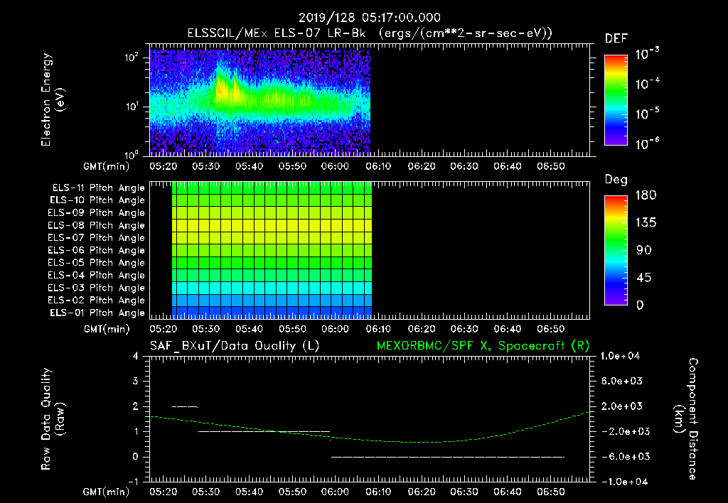
Task: Click the 10^2 energy axis tick label
Action: (132, 58)
